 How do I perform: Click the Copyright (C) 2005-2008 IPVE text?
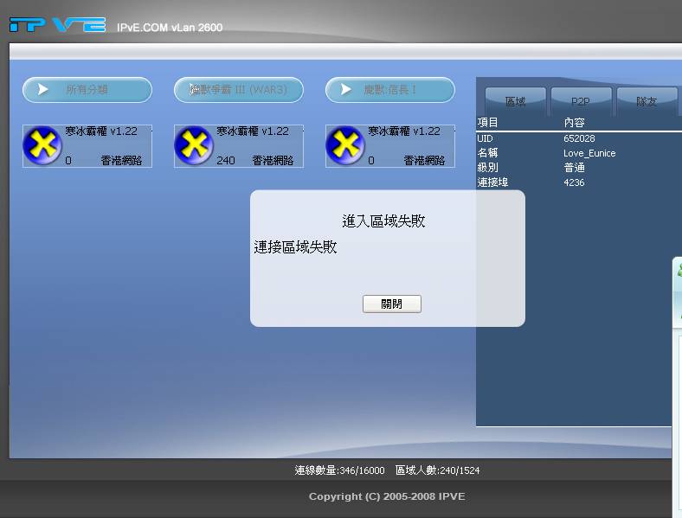pos(387,496)
